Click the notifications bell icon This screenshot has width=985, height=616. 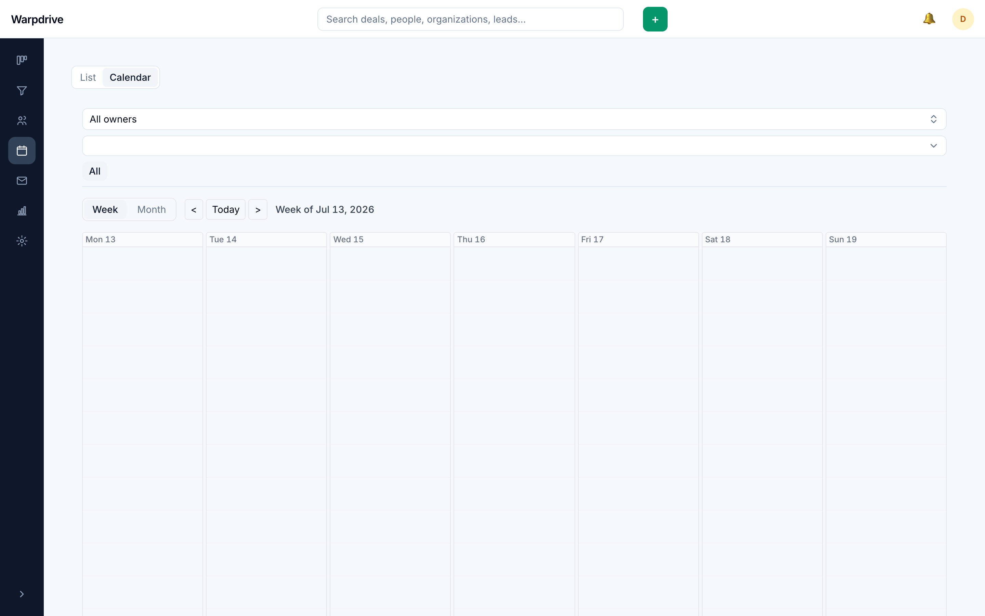tap(929, 19)
